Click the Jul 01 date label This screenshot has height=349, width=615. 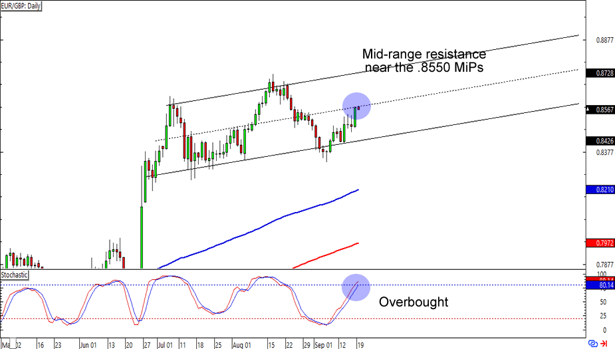pyautogui.click(x=166, y=345)
